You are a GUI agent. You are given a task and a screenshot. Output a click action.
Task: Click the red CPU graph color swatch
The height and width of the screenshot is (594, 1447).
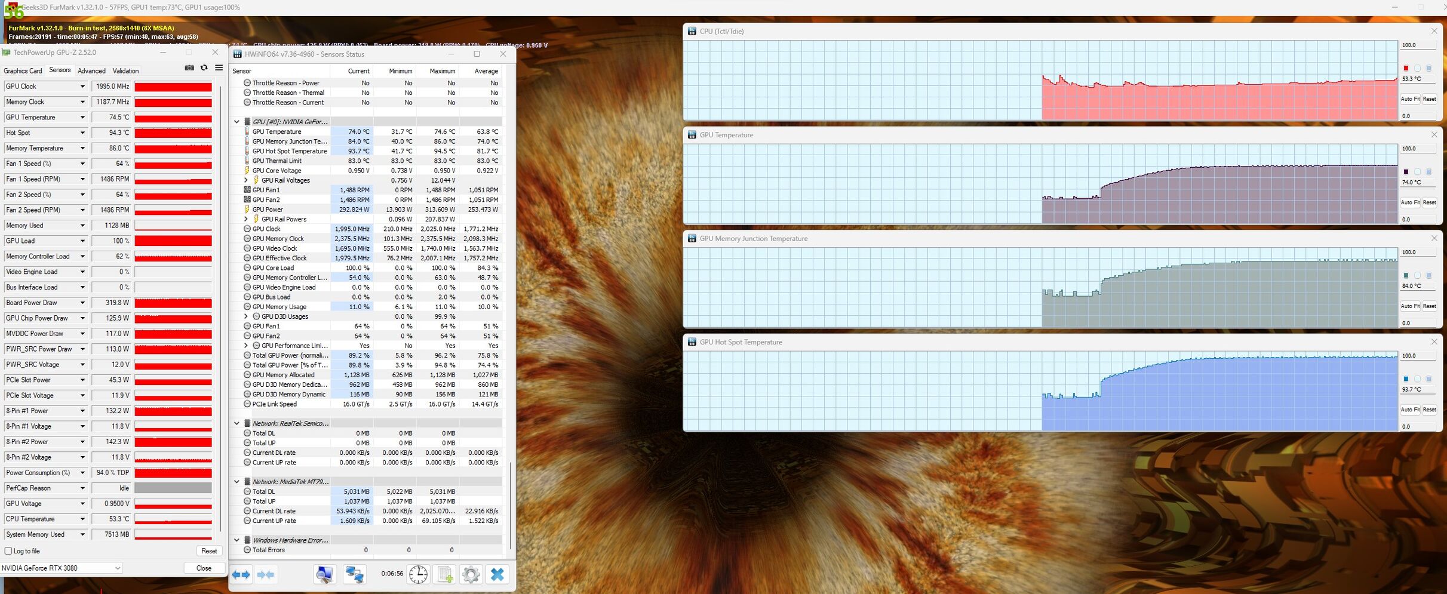[x=1406, y=69]
